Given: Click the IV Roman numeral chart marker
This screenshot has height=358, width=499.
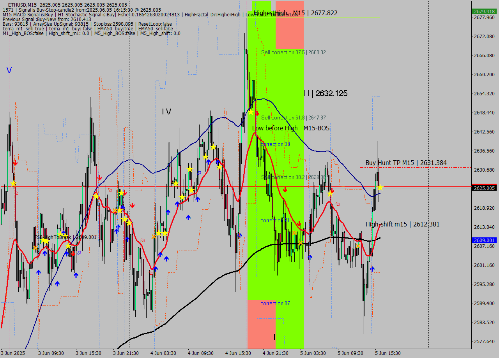Looking at the screenshot, I should click(x=166, y=112).
